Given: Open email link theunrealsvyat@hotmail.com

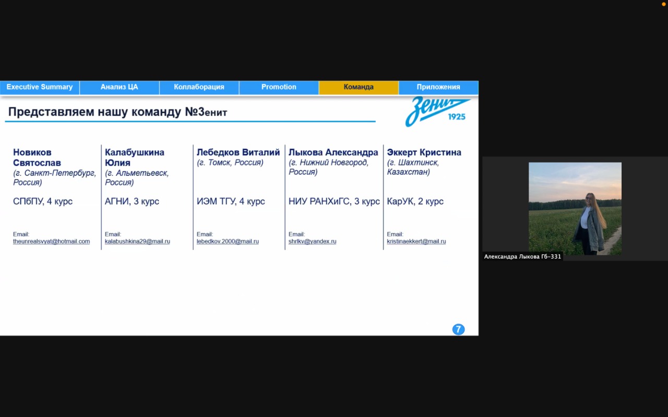Looking at the screenshot, I should pyautogui.click(x=52, y=241).
